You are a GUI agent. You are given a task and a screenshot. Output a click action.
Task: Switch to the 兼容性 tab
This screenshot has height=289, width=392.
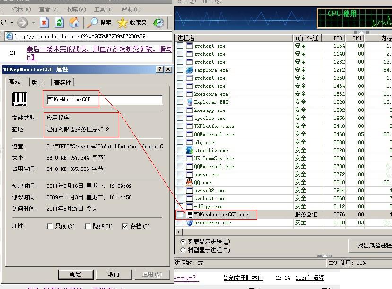tap(63, 82)
